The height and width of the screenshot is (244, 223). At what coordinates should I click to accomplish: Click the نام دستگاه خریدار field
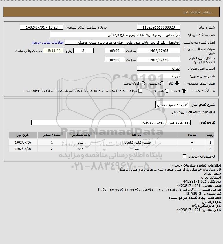pos(115,35)
